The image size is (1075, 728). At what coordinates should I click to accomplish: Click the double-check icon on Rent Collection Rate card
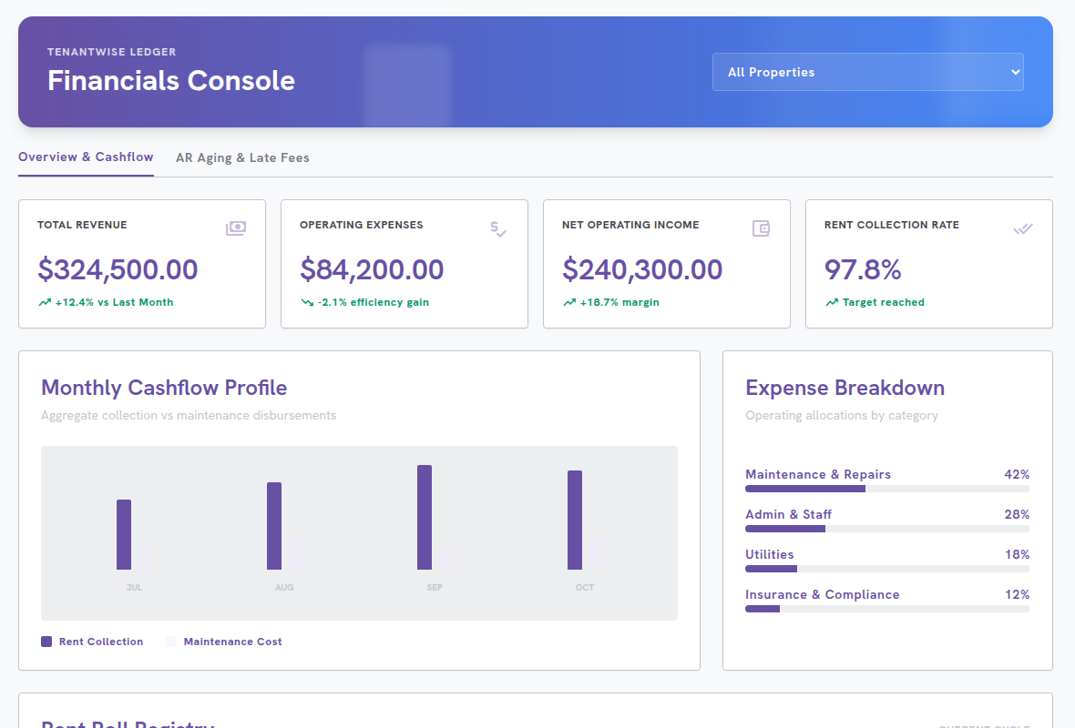(1023, 228)
